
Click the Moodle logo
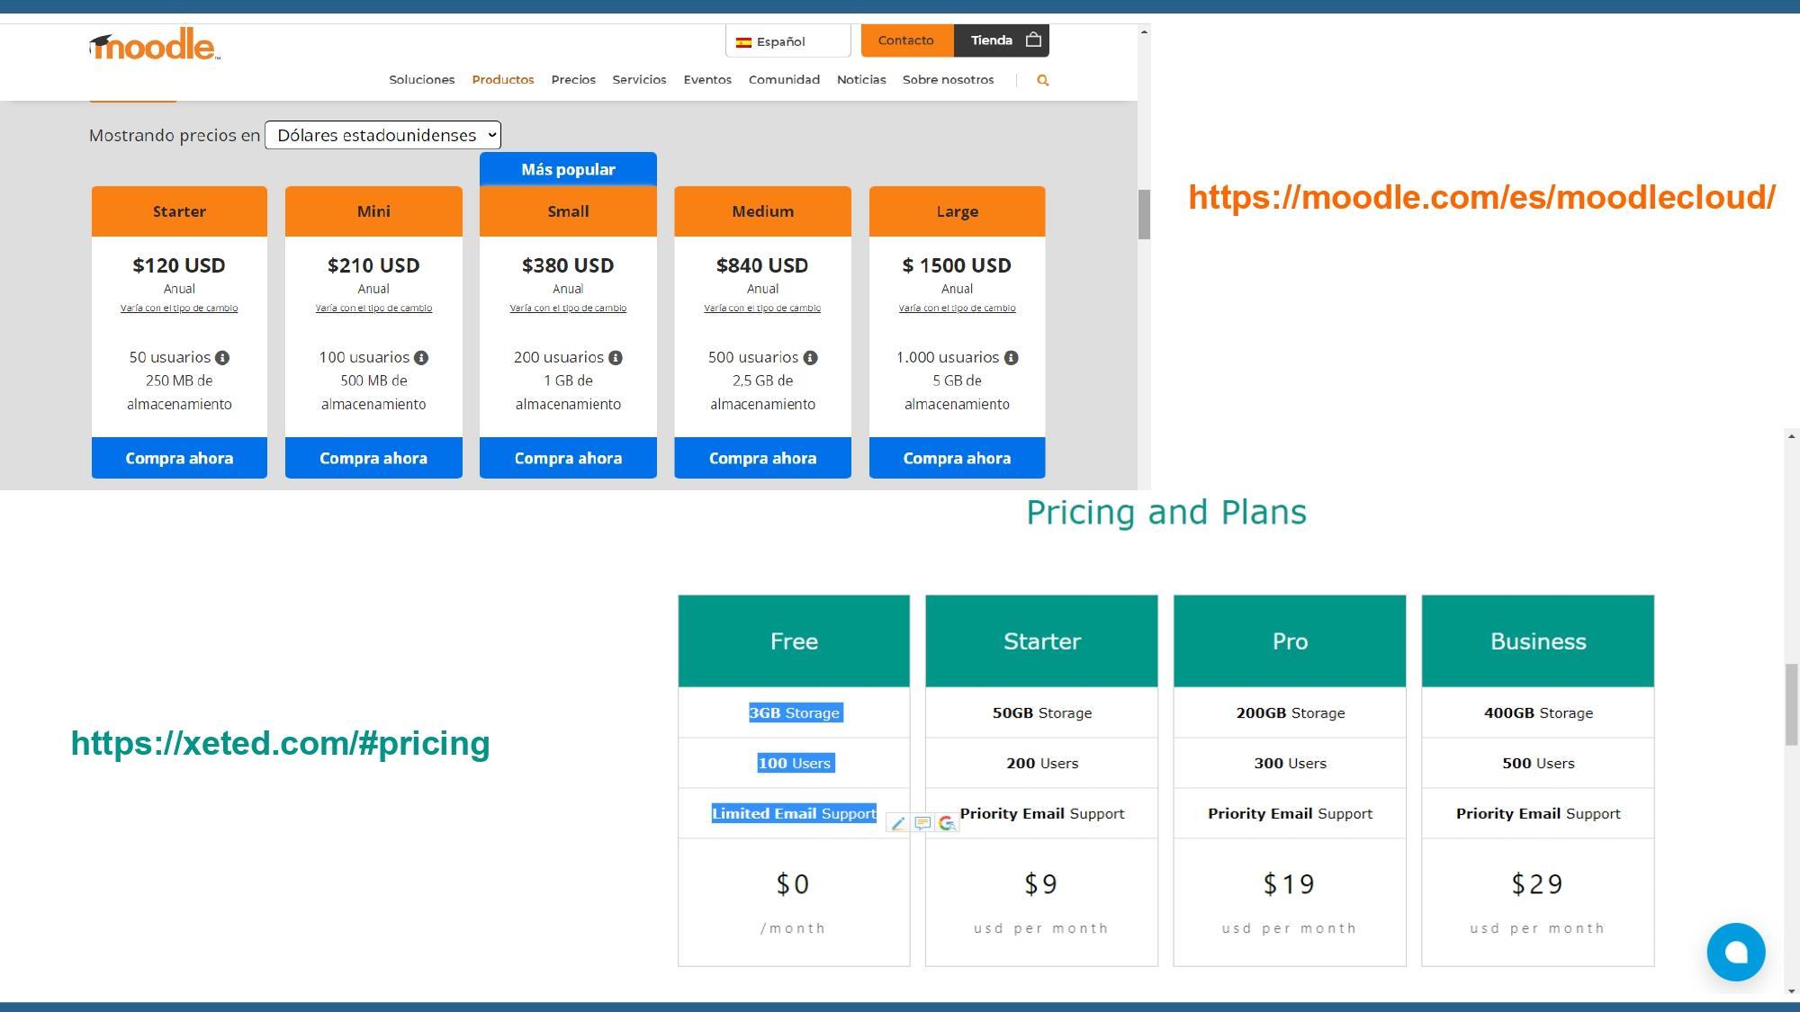point(155,44)
